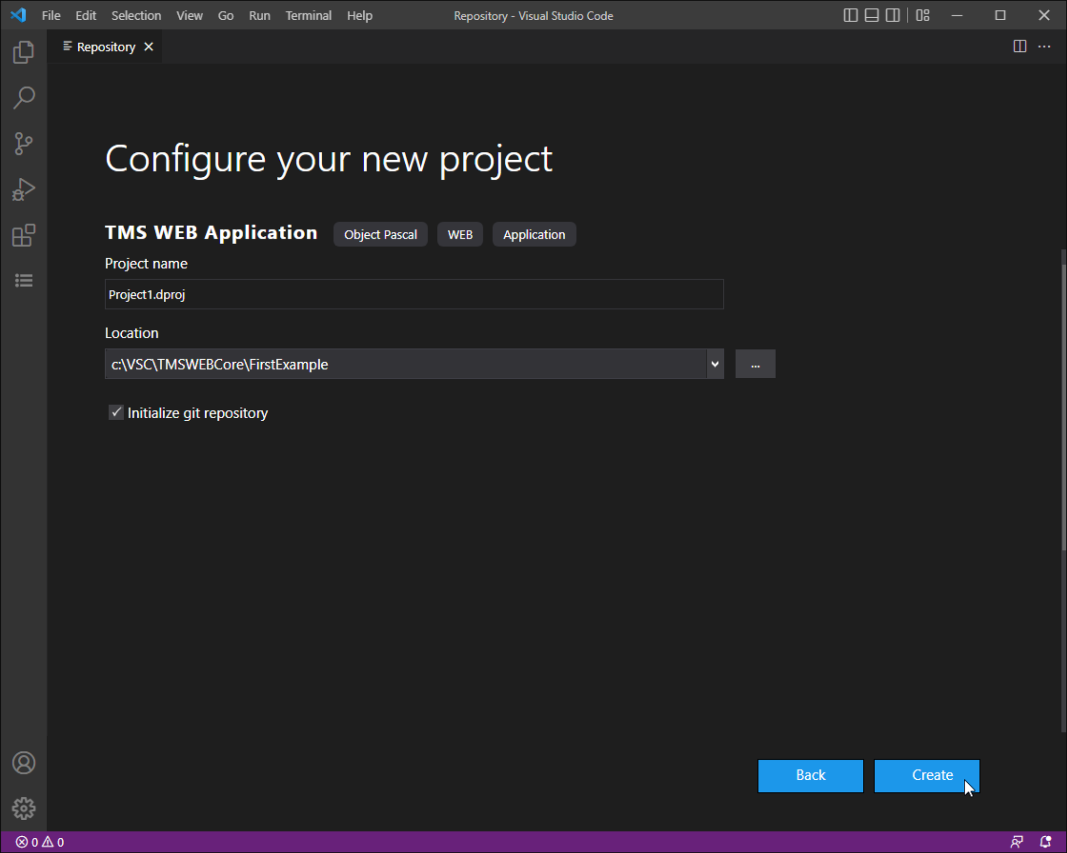Click the VS Code logo icon
Screen dimensions: 1067x853
[19, 15]
